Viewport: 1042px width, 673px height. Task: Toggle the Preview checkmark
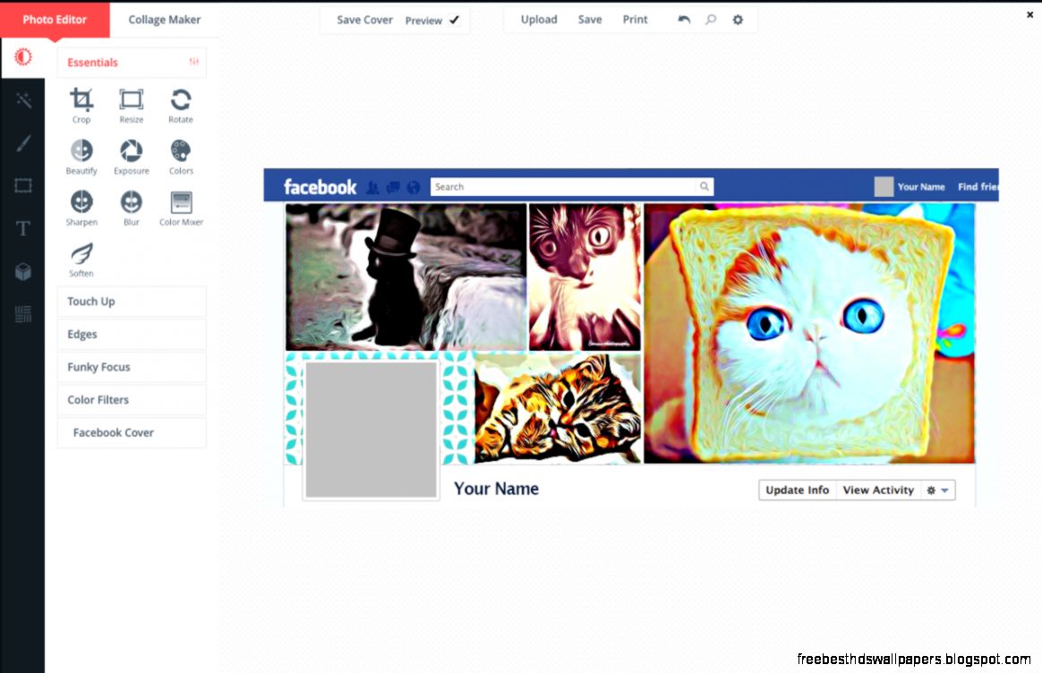coord(454,20)
